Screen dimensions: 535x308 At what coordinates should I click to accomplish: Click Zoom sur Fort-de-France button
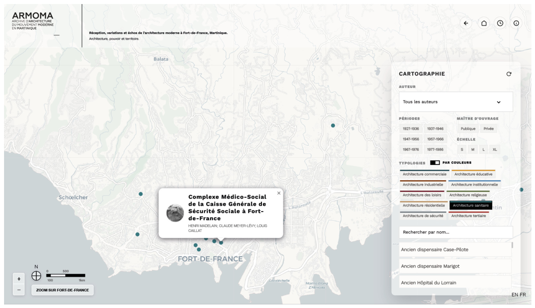pyautogui.click(x=62, y=290)
